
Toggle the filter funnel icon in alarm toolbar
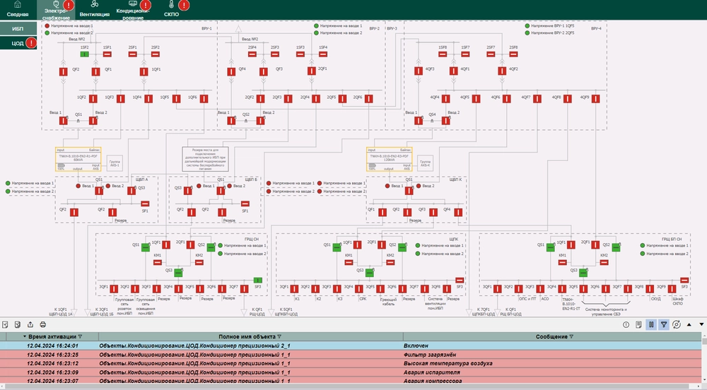pyautogui.click(x=664, y=324)
